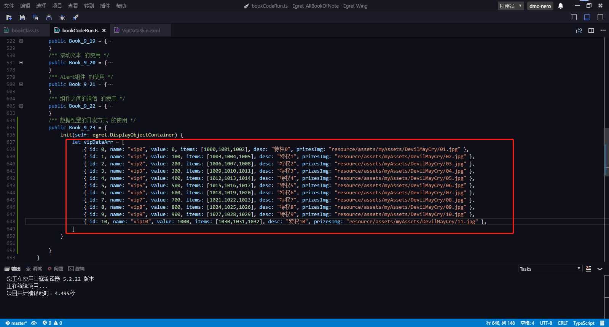Clear the output panel
This screenshot has height=327, width=609.
click(x=588, y=269)
